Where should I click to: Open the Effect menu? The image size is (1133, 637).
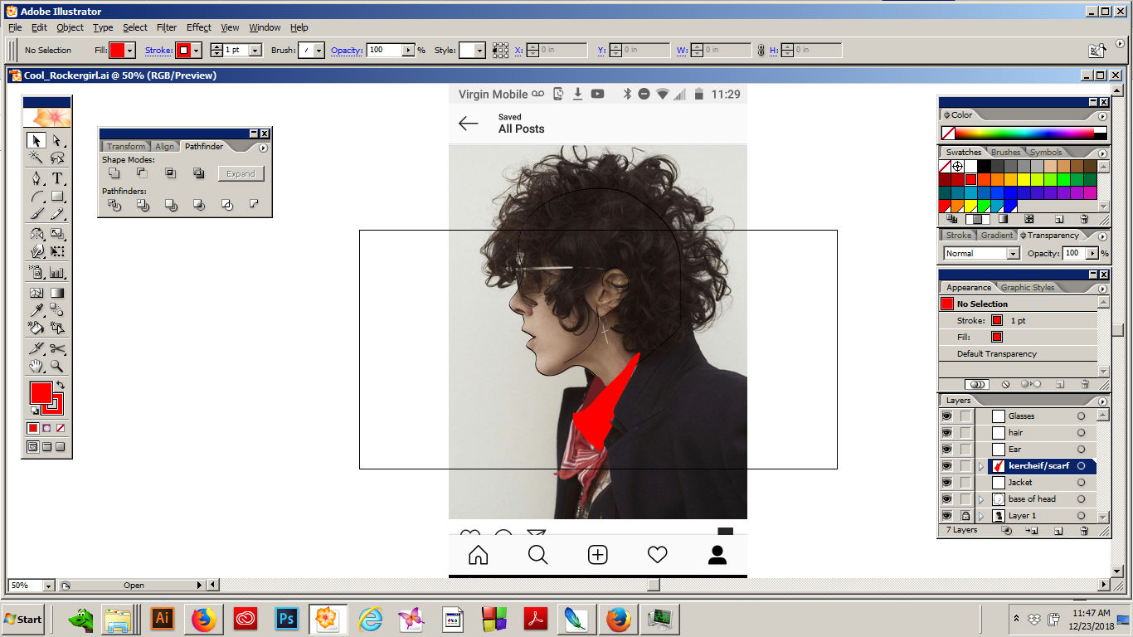coord(199,27)
